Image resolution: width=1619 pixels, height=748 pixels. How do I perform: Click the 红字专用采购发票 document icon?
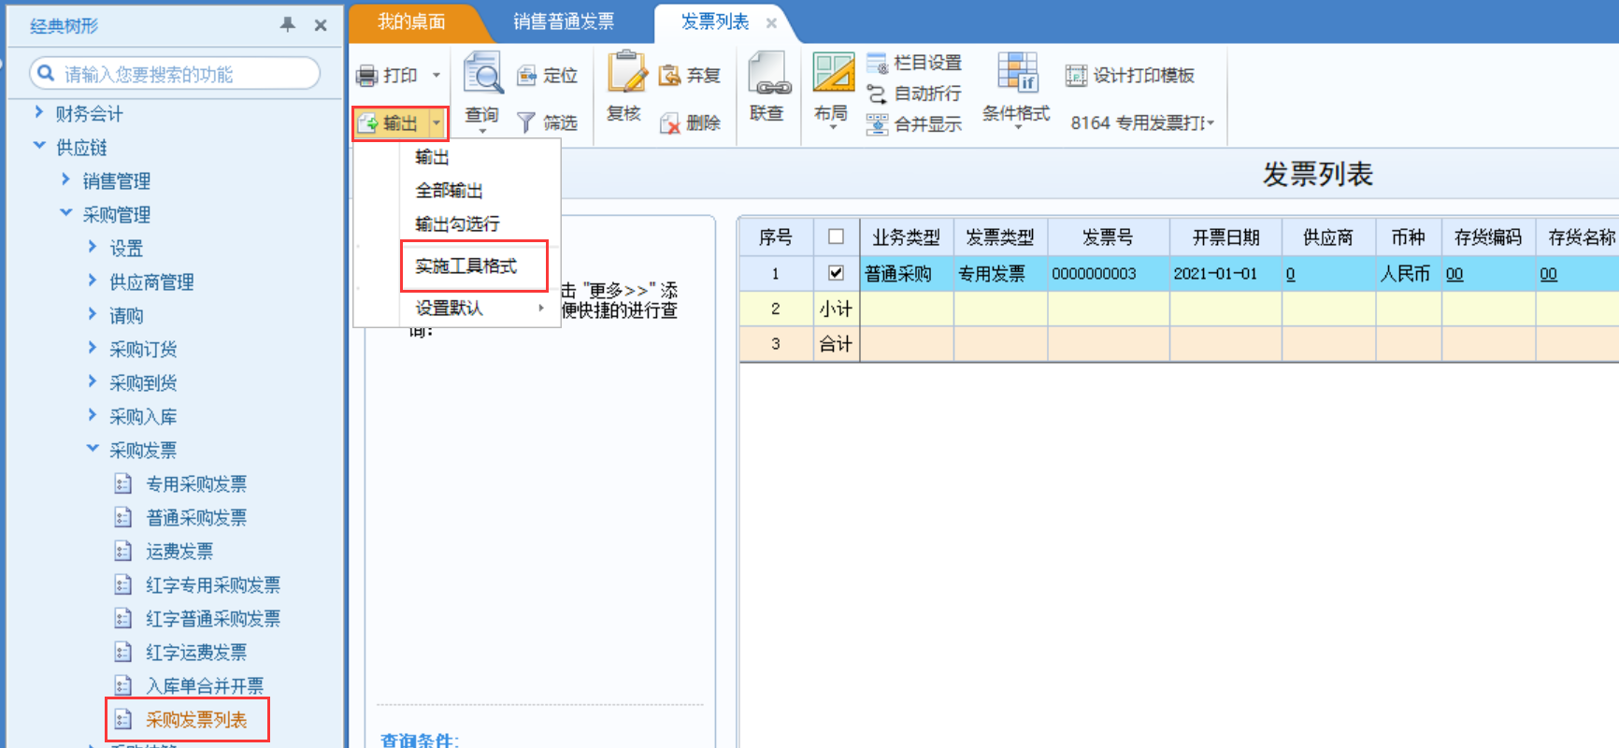[123, 585]
